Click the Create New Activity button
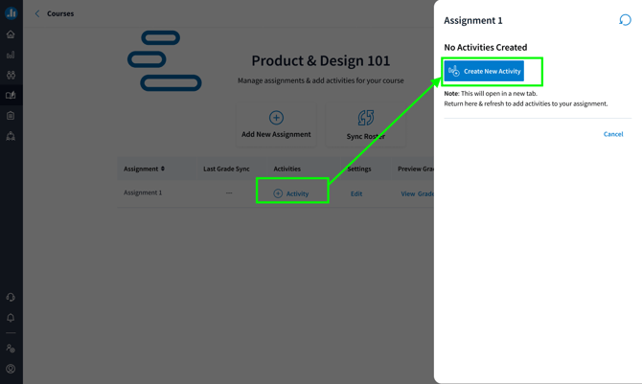Image resolution: width=642 pixels, height=384 pixels. pyautogui.click(x=484, y=71)
